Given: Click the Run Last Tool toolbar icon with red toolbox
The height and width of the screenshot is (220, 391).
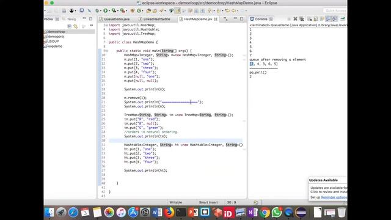Looking at the screenshot, I should (x=122, y=11).
